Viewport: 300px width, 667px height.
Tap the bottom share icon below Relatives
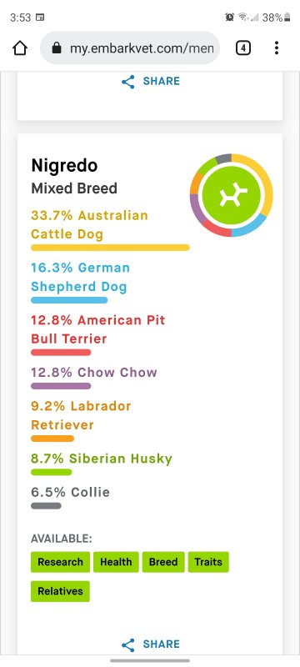point(127,644)
